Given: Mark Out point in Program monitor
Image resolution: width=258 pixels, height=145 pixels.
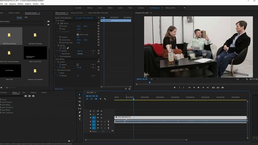Looking at the screenshot, I should coord(184,88).
